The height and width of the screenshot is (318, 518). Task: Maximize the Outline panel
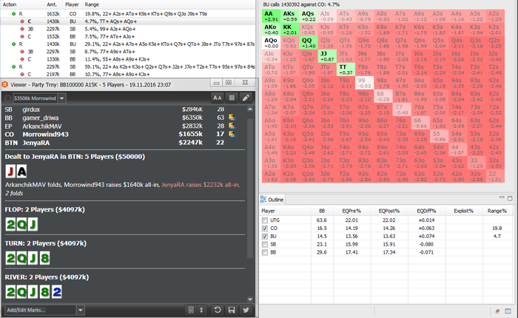click(x=510, y=198)
